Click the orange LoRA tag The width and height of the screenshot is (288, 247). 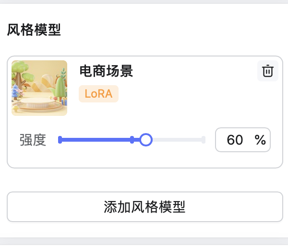point(98,94)
